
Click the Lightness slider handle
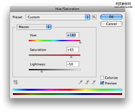click(42, 71)
